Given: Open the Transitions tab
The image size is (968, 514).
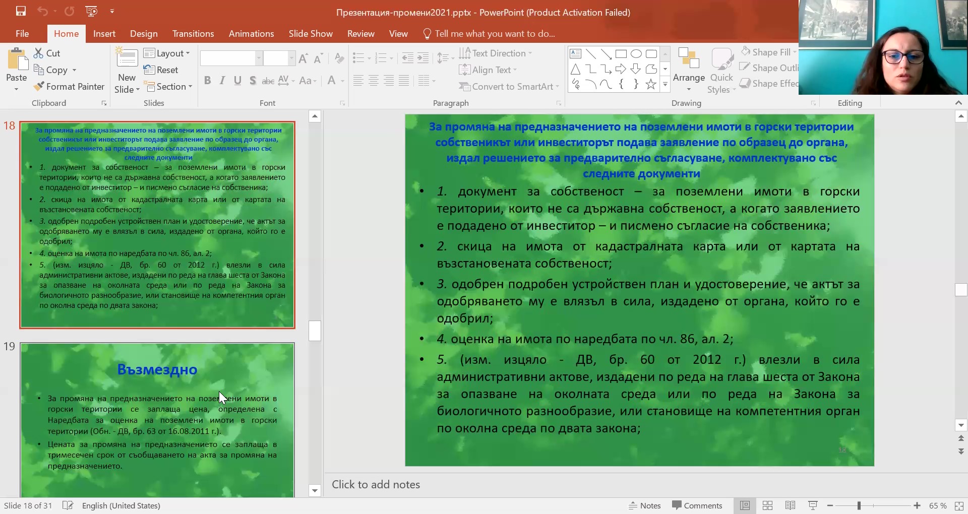Looking at the screenshot, I should [193, 34].
